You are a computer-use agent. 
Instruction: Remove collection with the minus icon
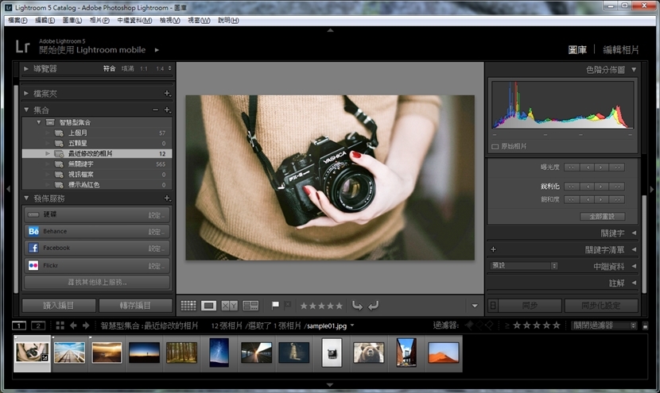(x=155, y=110)
